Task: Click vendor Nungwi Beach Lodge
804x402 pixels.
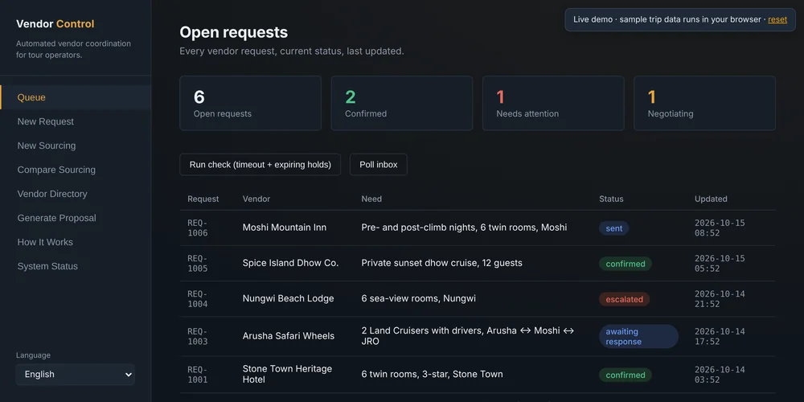Action: (x=288, y=298)
